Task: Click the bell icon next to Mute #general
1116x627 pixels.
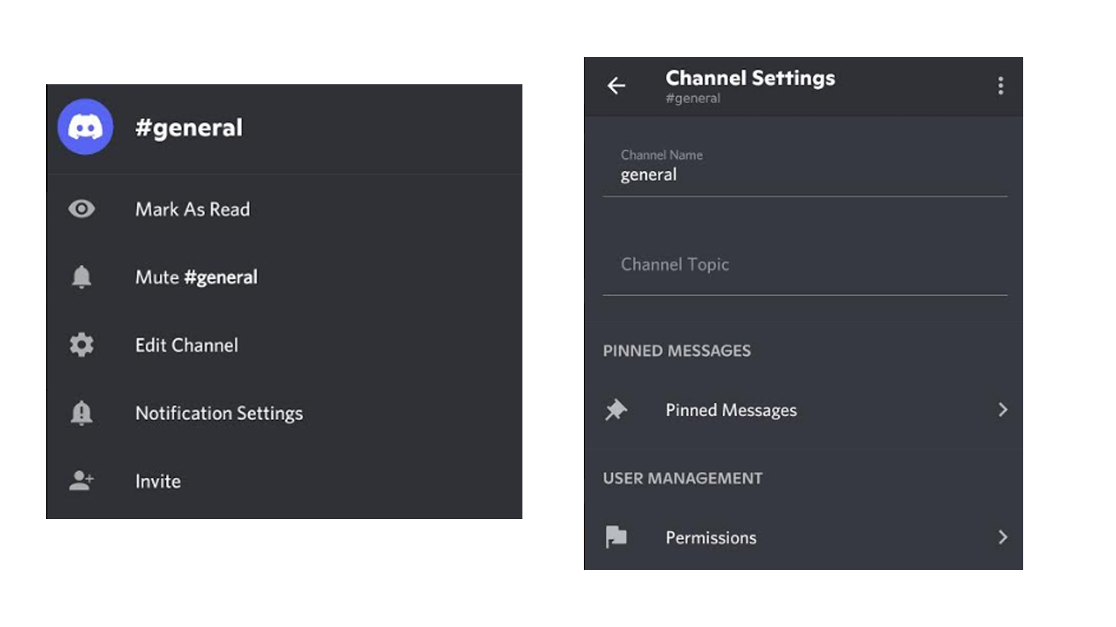Action: [x=82, y=277]
